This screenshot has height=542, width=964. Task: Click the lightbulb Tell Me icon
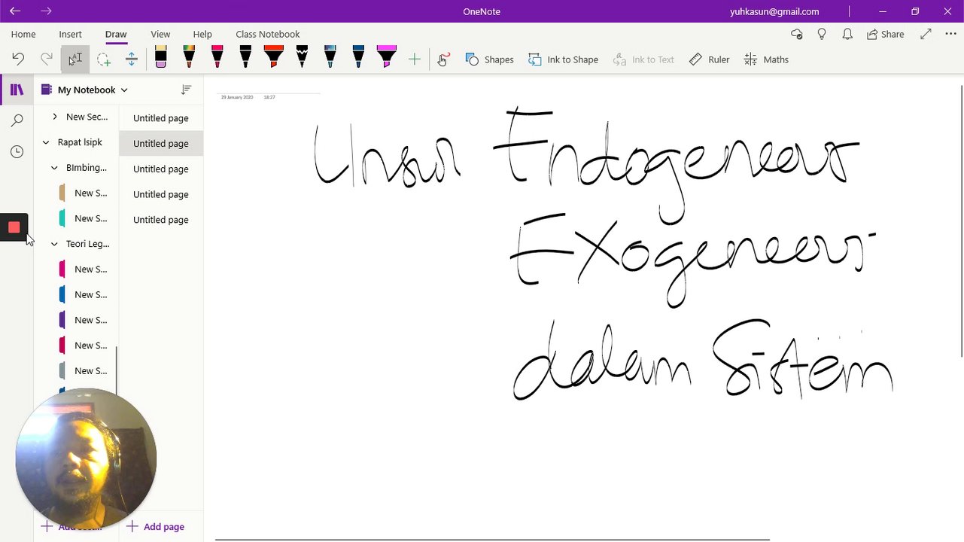point(822,34)
